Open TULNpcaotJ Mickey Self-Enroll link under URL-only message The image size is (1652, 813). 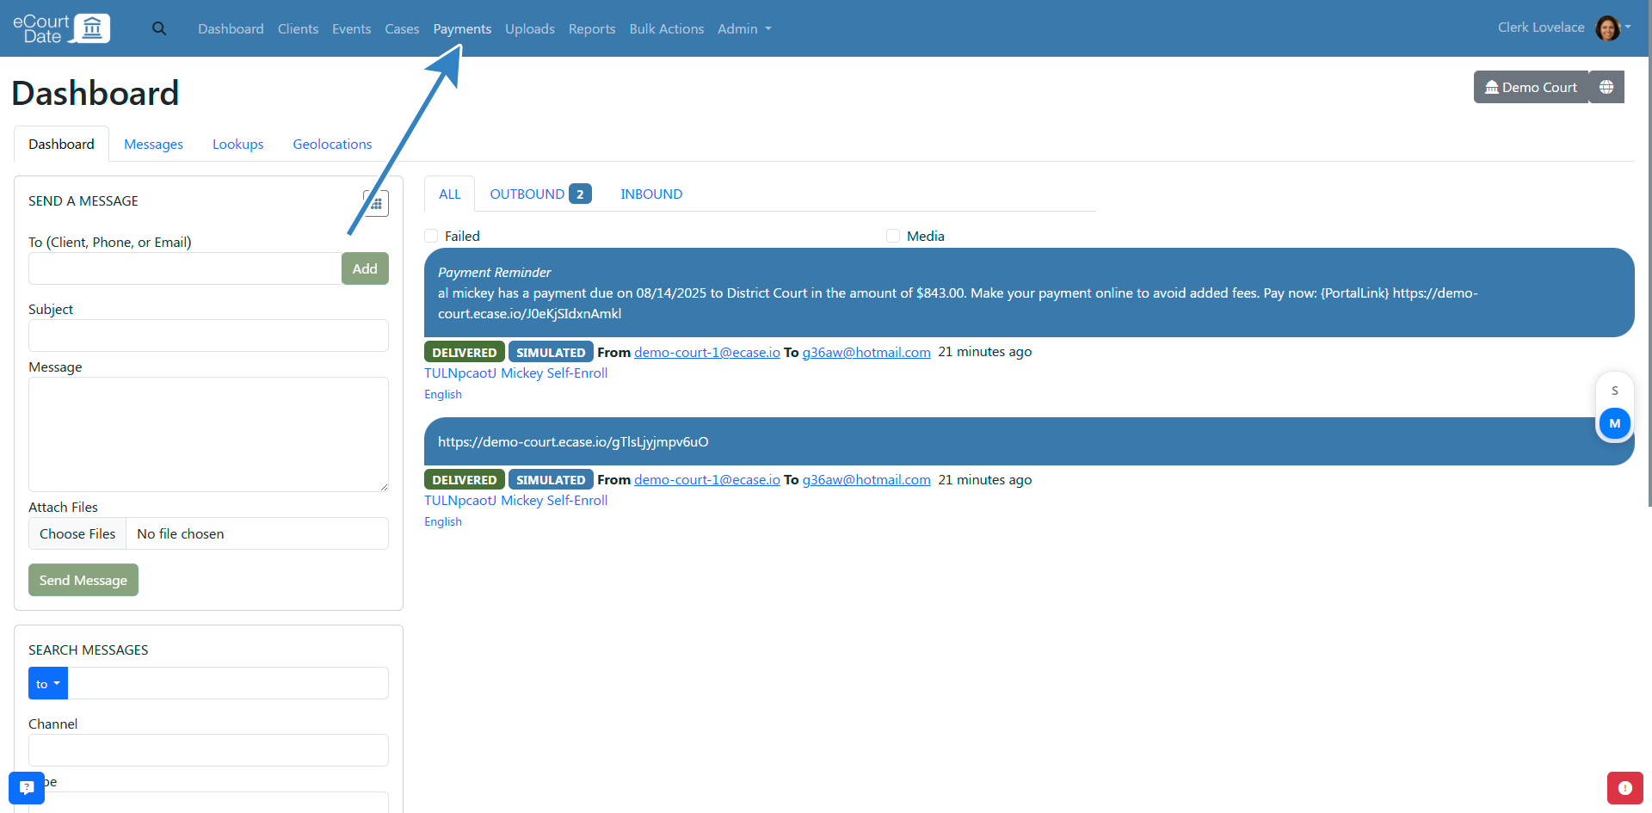(516, 500)
